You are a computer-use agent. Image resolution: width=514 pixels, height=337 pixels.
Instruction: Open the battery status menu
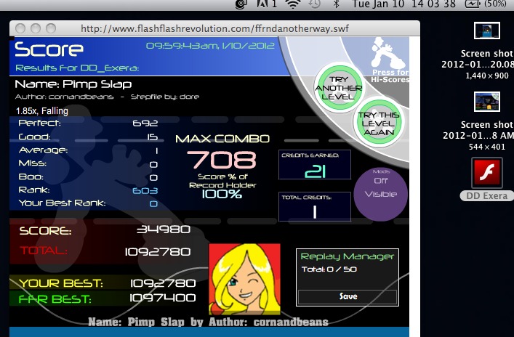[x=486, y=4]
